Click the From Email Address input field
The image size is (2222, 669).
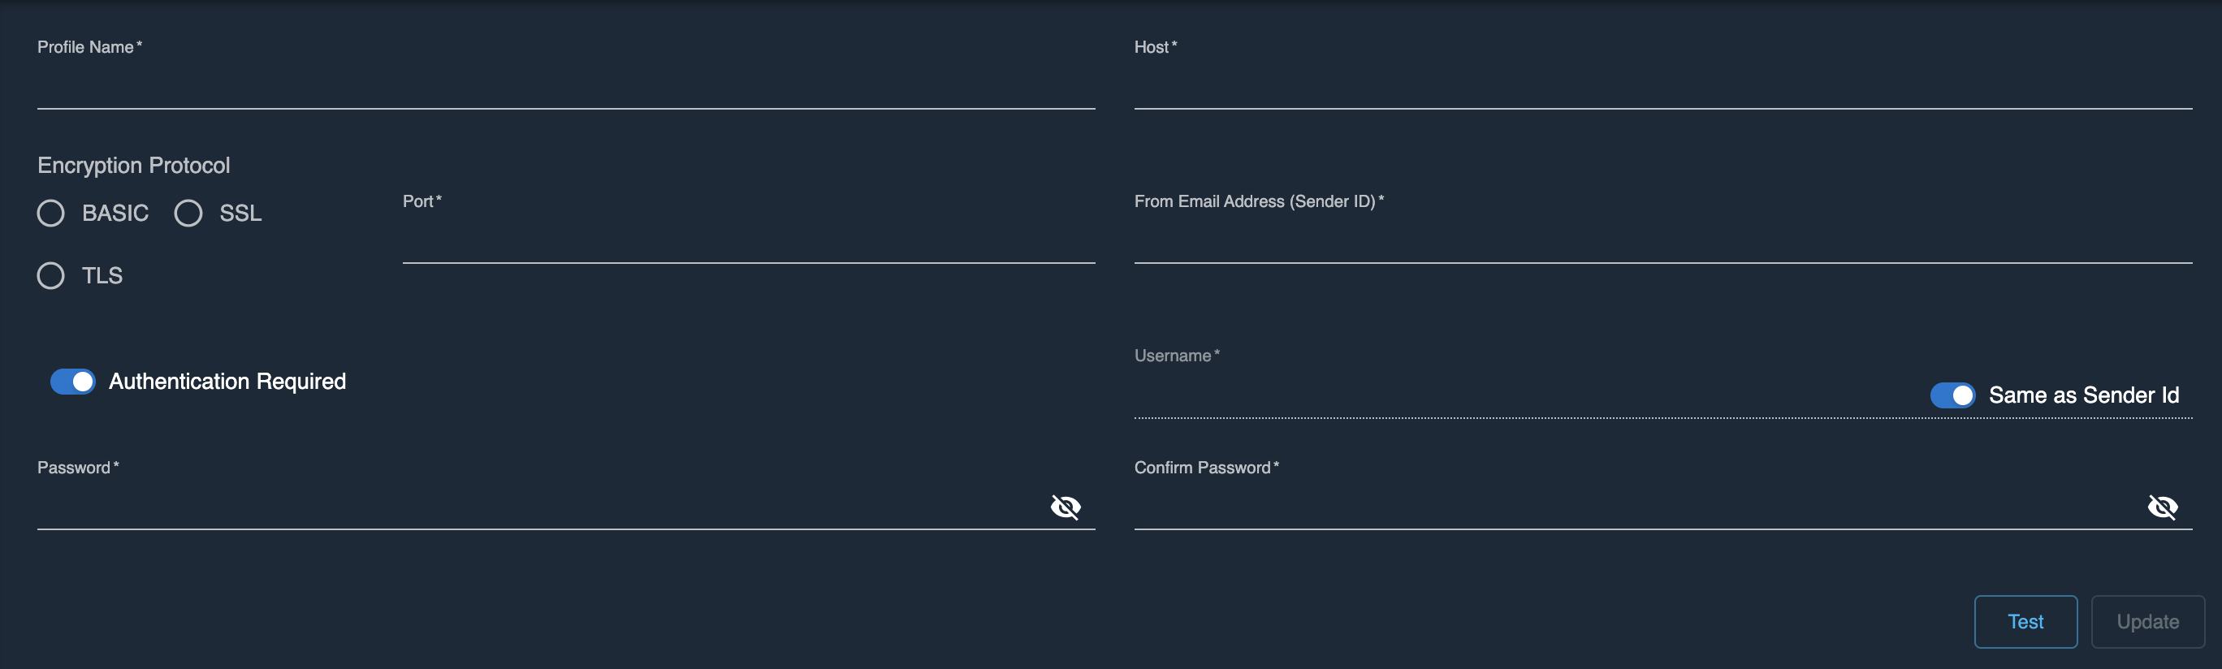click(x=1662, y=242)
